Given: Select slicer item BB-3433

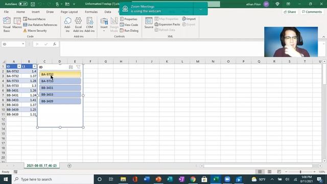Looking at the screenshot, I should pyautogui.click(x=60, y=95).
